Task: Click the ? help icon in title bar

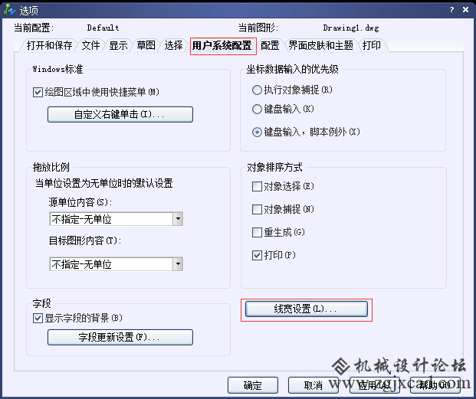Action: [x=451, y=10]
